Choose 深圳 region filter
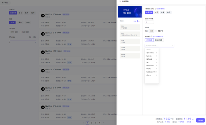 28,22
